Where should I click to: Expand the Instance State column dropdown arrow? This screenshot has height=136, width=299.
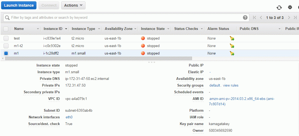coord(168,29)
